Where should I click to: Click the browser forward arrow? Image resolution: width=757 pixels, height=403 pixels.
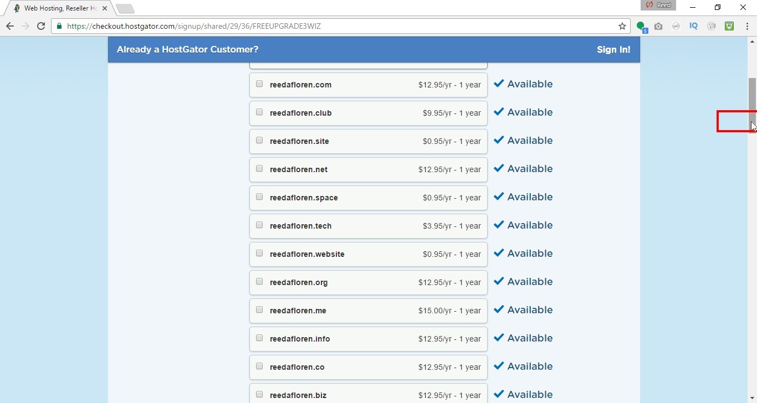pyautogui.click(x=25, y=26)
